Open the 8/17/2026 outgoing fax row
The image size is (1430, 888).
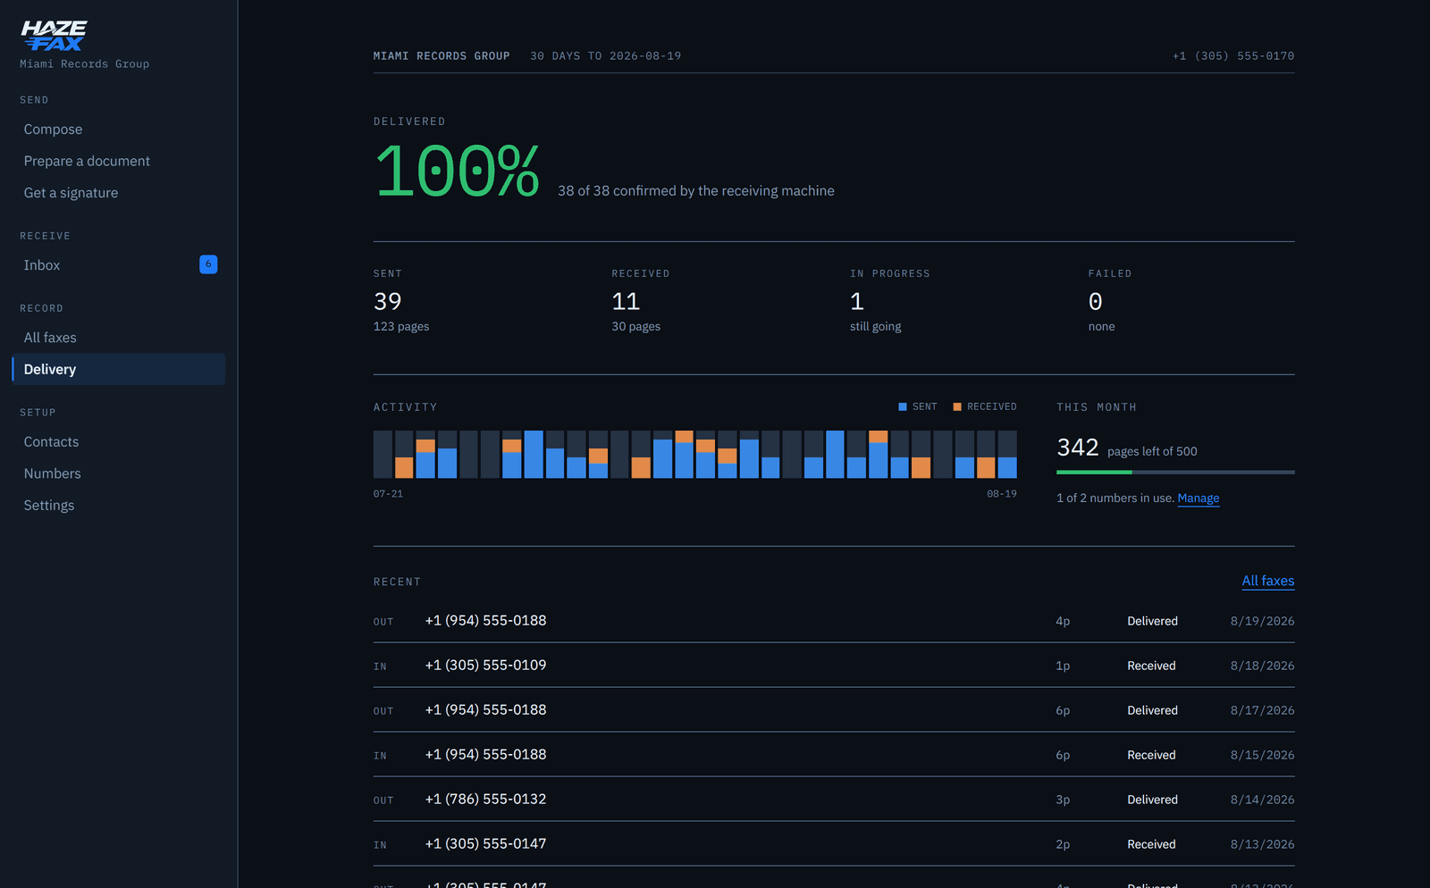pos(834,710)
